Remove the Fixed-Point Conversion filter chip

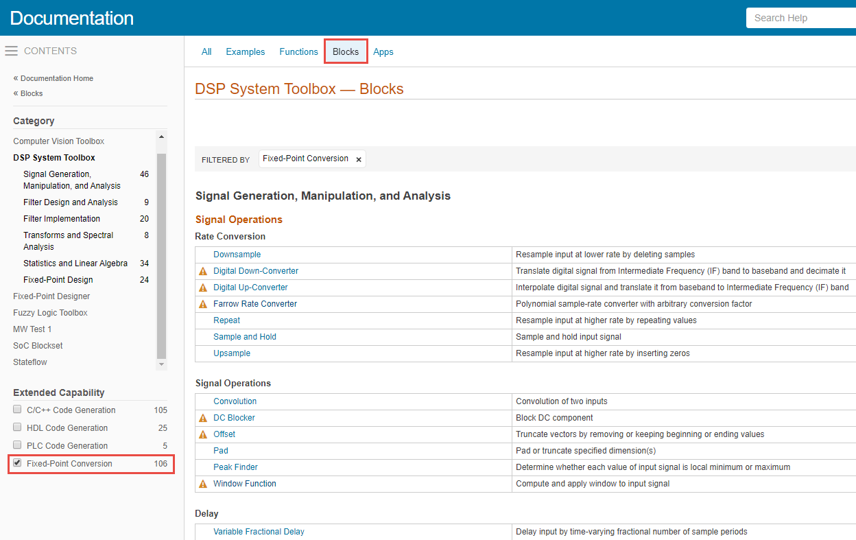[x=358, y=159]
